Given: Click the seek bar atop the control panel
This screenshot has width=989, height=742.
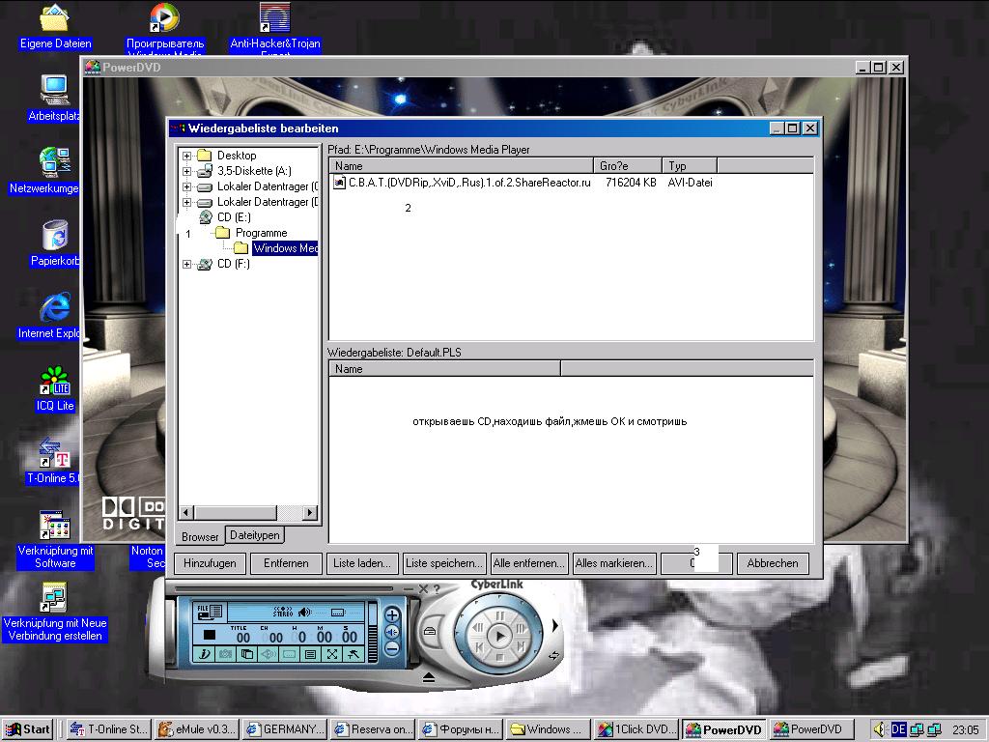Looking at the screenshot, I should [284, 588].
